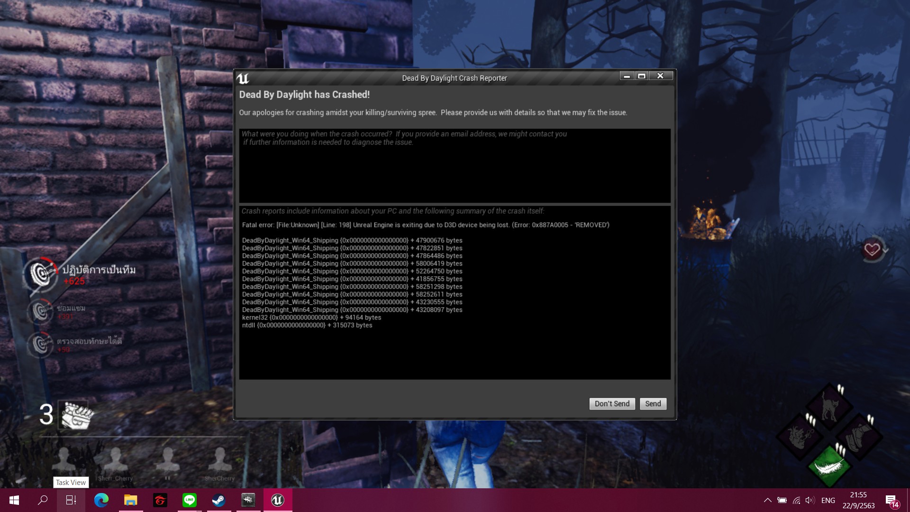Click the battery status tray icon
The image size is (910, 512).
point(782,500)
